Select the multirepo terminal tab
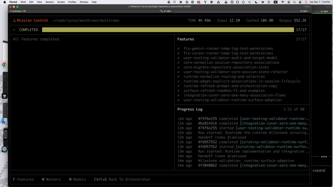333x187 pixels. click(18, 11)
